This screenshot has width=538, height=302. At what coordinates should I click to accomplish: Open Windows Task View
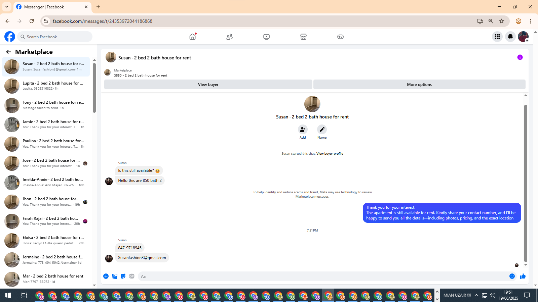click(x=24, y=295)
